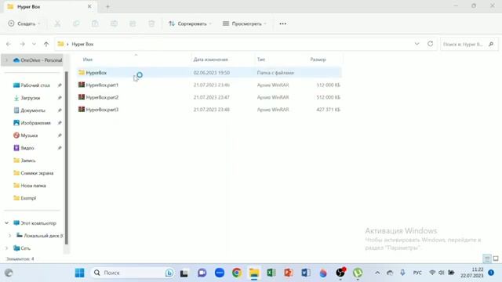
Task: Expand Локальный диск tree node
Action: coord(10,235)
